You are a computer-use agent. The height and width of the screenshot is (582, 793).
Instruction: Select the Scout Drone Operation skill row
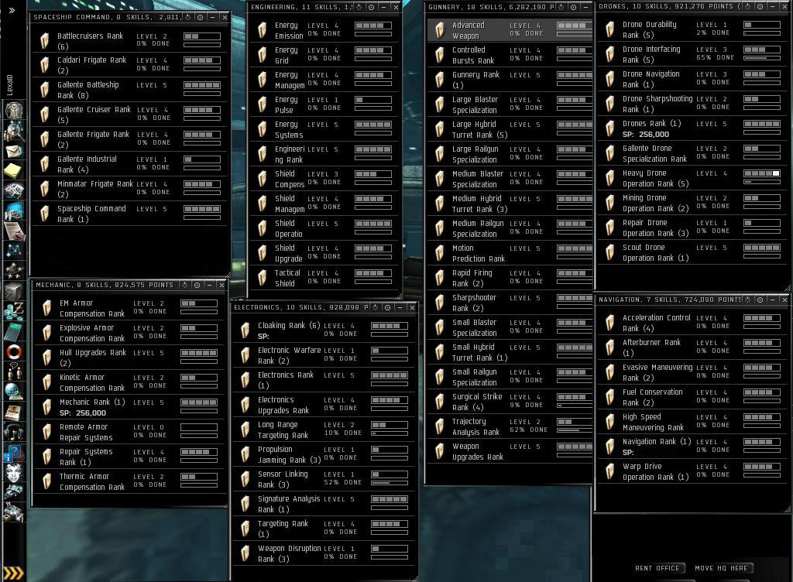691,252
